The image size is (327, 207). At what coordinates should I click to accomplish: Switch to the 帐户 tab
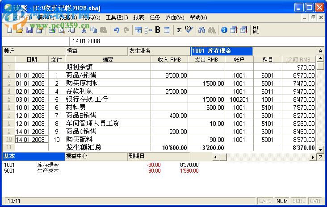coord(34,51)
